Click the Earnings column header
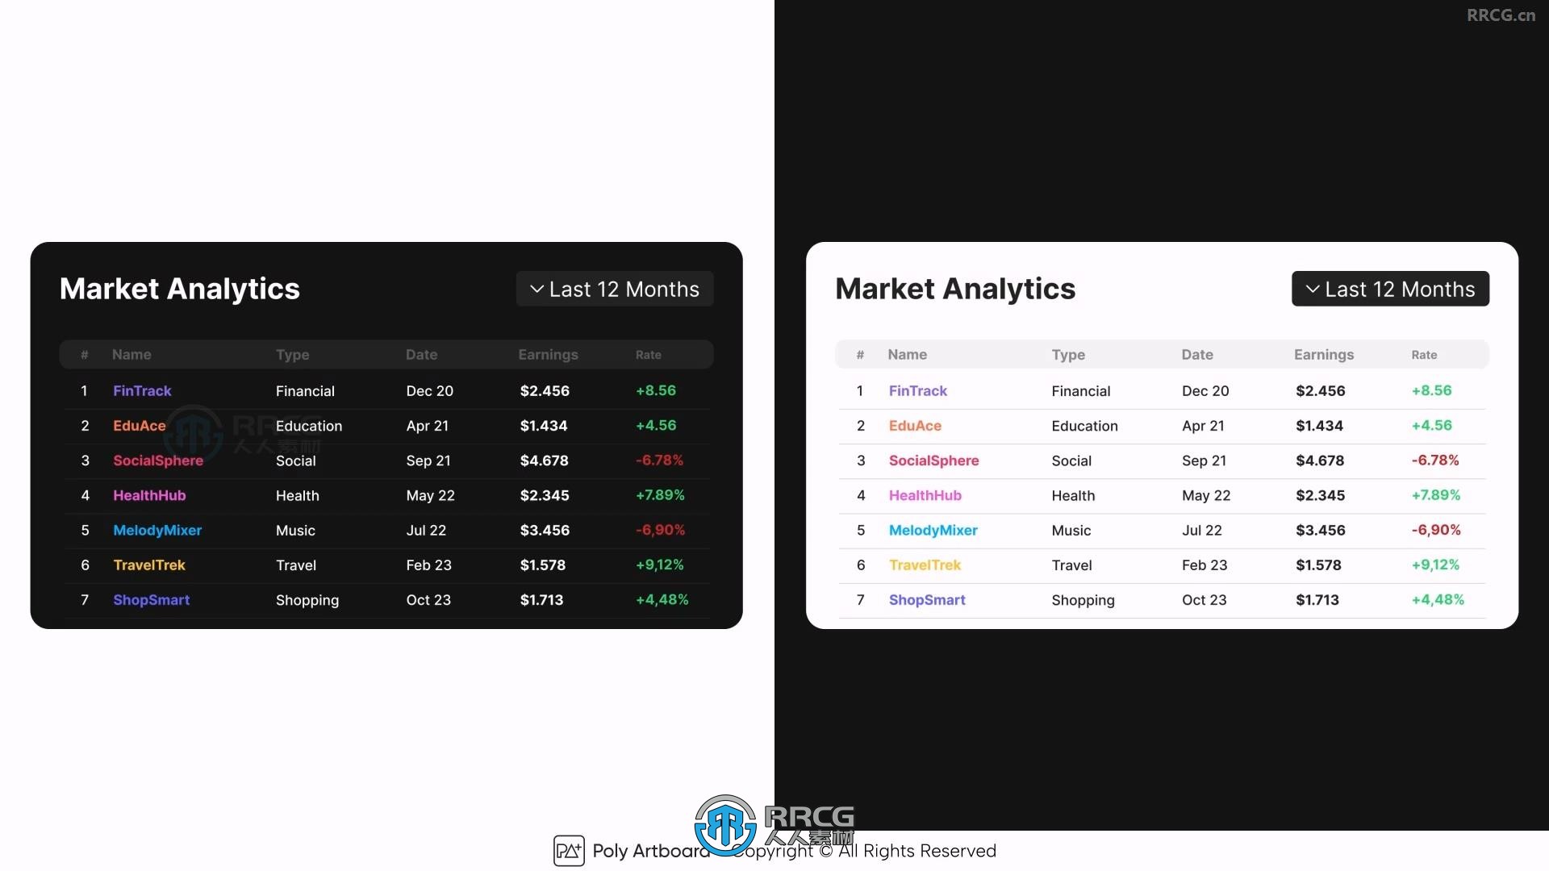 [549, 353]
